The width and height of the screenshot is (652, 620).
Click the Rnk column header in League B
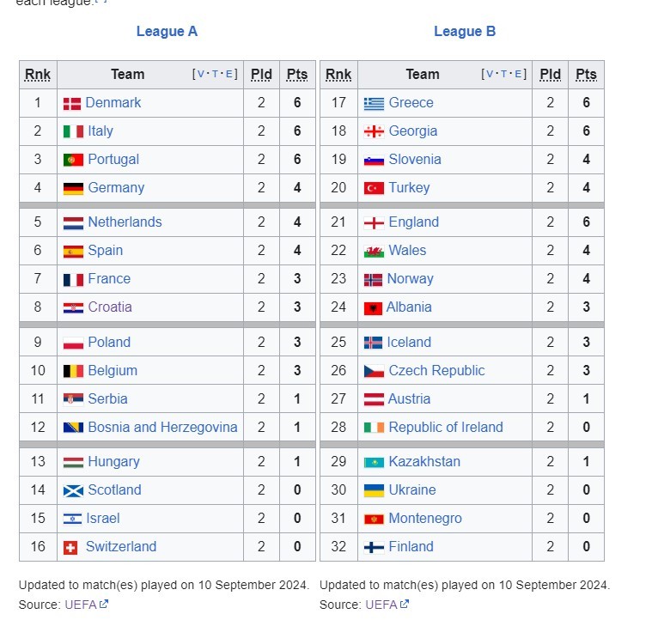[338, 75]
